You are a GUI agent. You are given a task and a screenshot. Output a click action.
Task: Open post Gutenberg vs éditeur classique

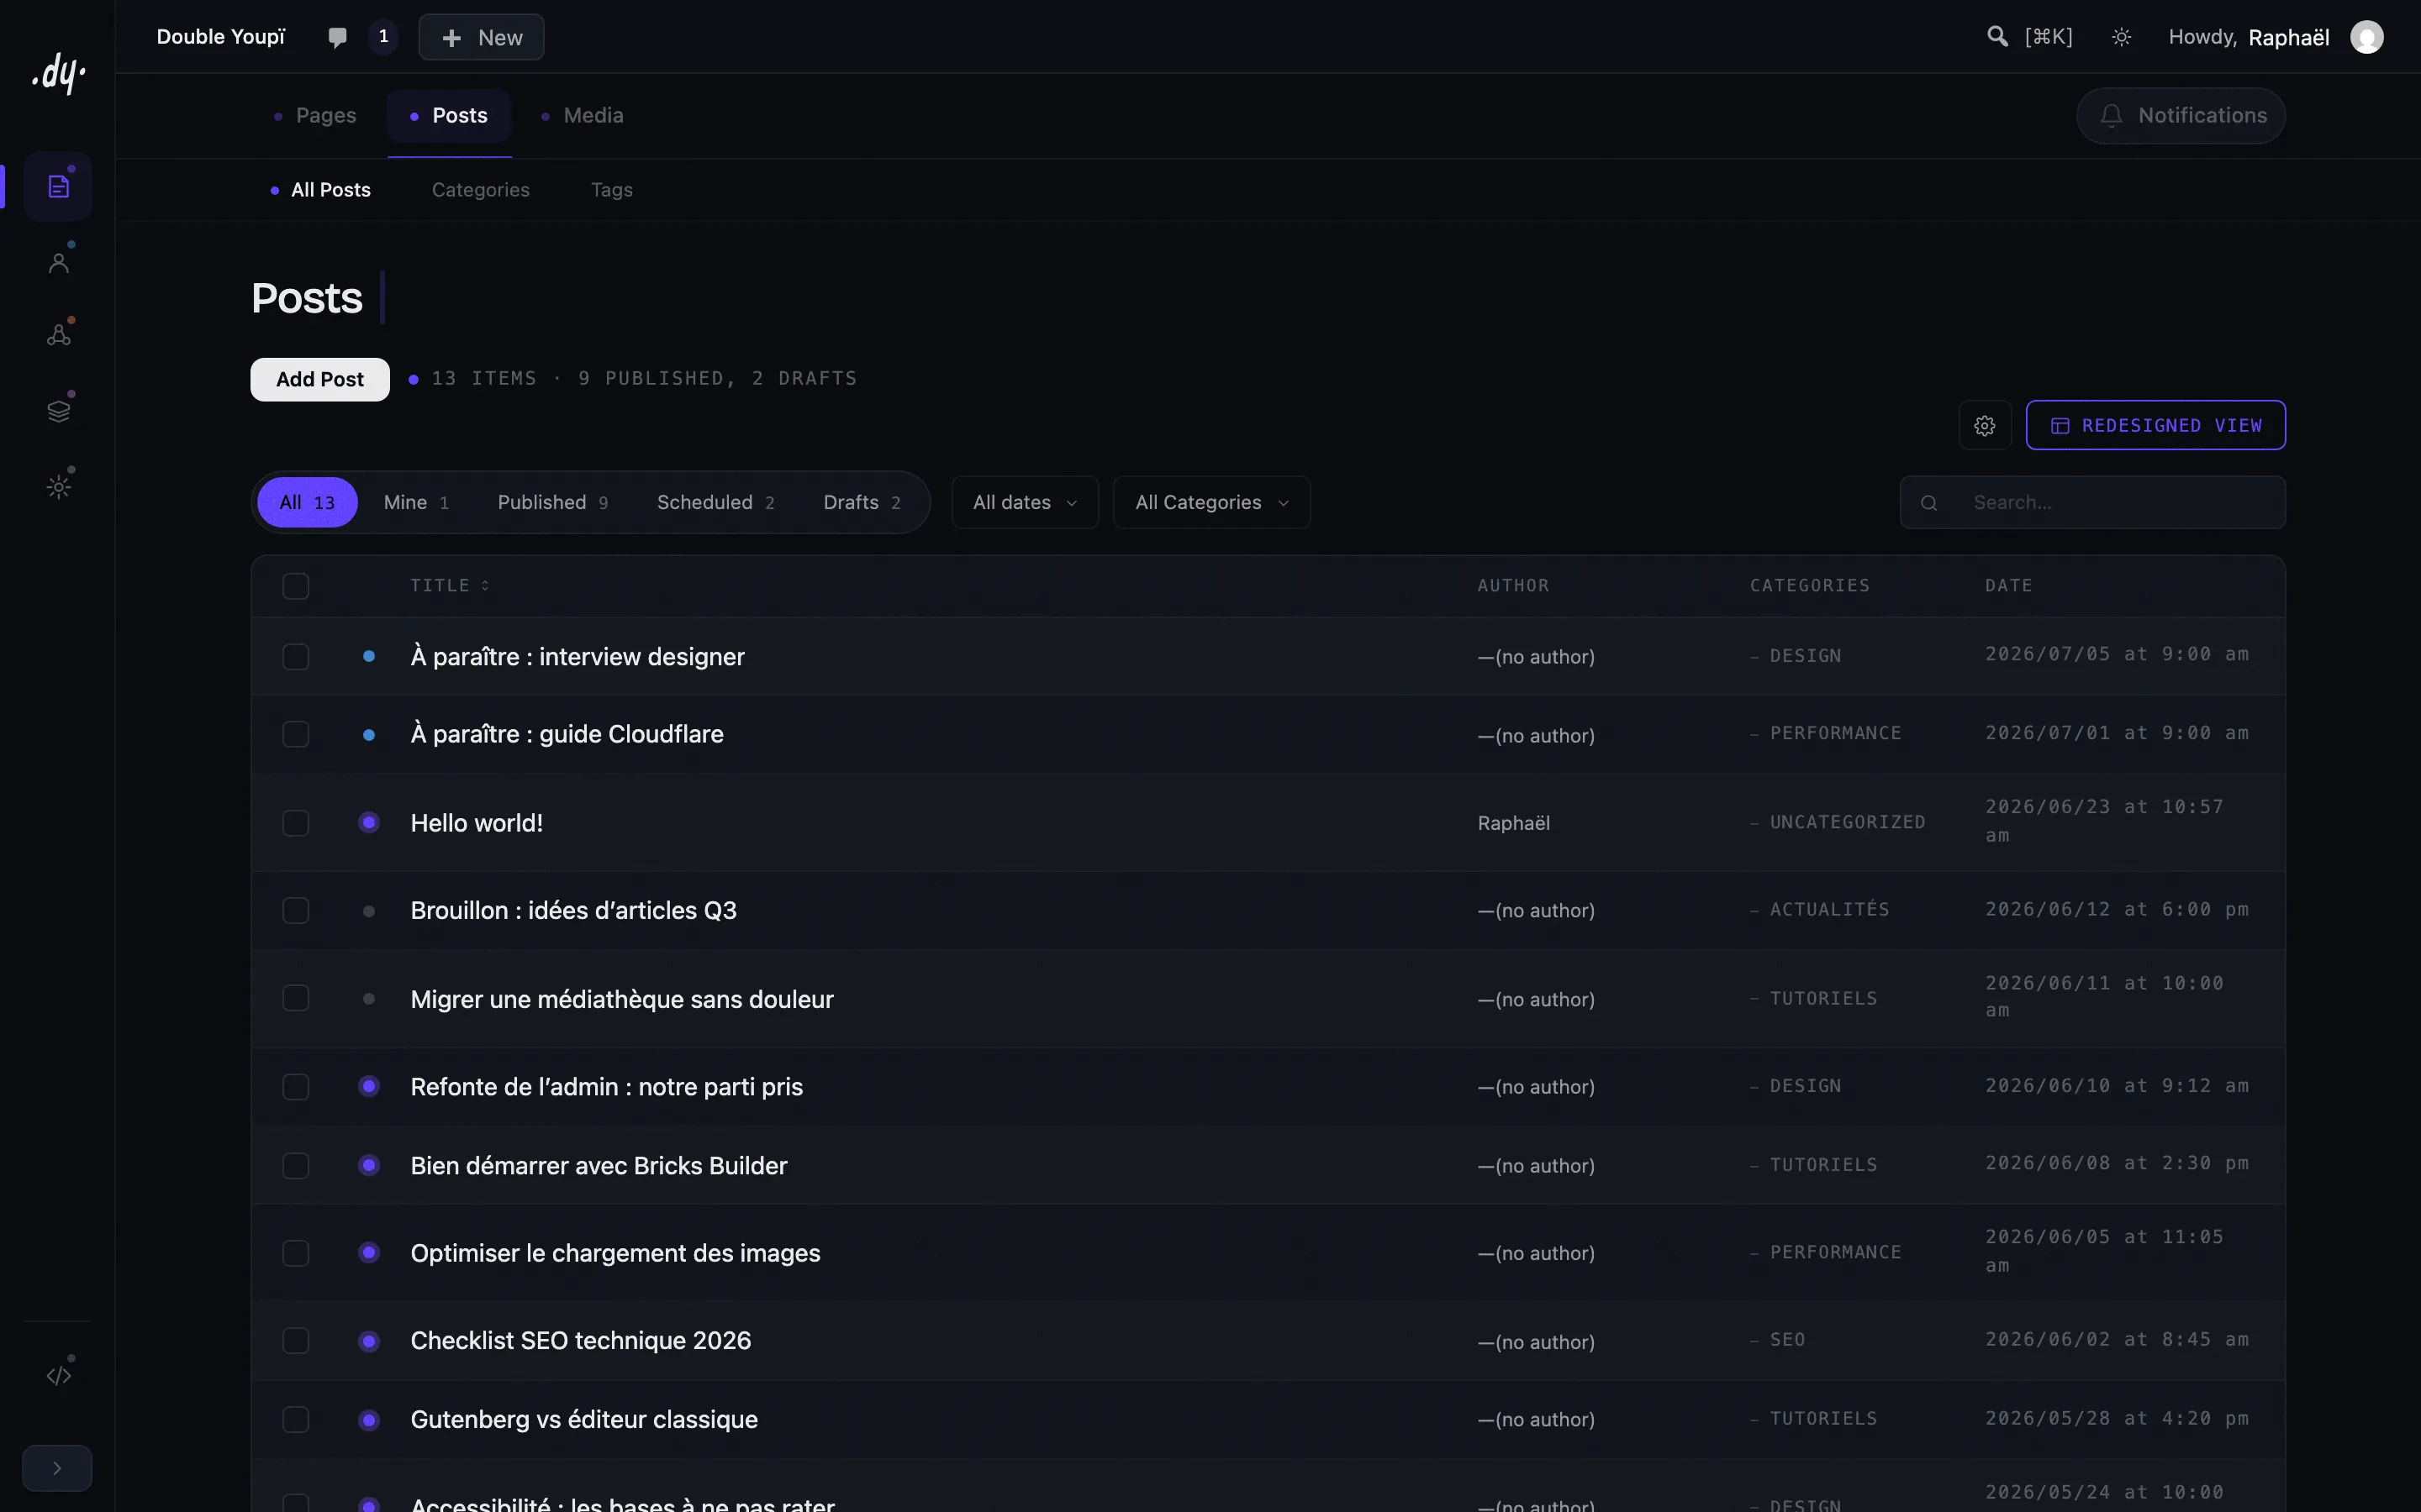584,1419
